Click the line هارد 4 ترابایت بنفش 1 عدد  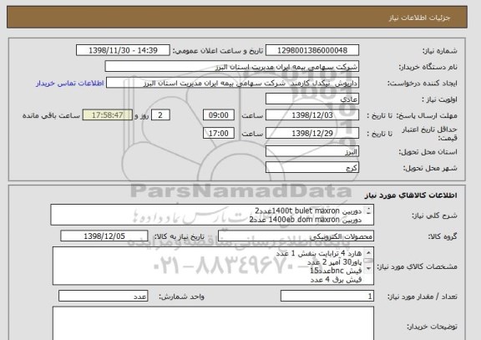tap(319, 253)
